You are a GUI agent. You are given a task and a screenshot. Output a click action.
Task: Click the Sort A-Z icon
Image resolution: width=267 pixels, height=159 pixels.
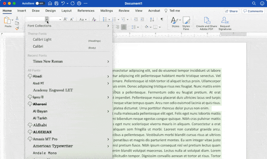[x=152, y=19]
